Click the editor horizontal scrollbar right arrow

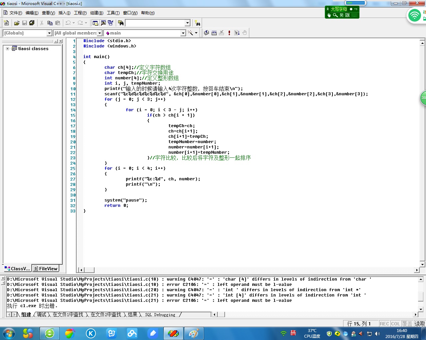coord(417,270)
